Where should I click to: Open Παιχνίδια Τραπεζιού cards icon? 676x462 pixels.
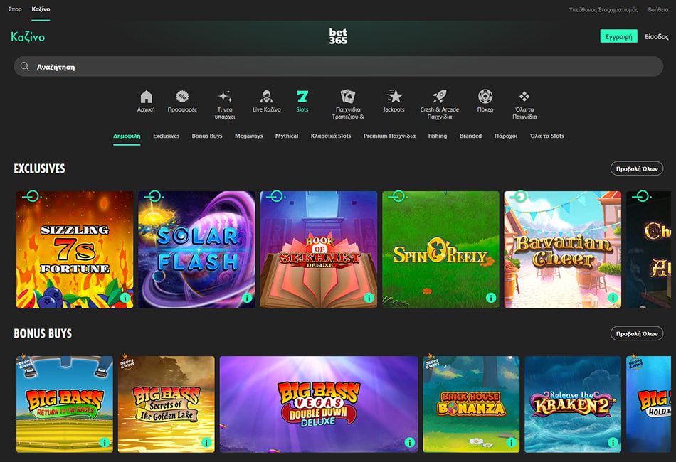click(349, 97)
